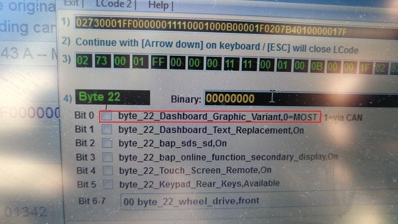The height and width of the screenshot is (224, 398).
Task: Enable Bit 4 Touch_Screen_Remote checkbox
Action: point(108,170)
